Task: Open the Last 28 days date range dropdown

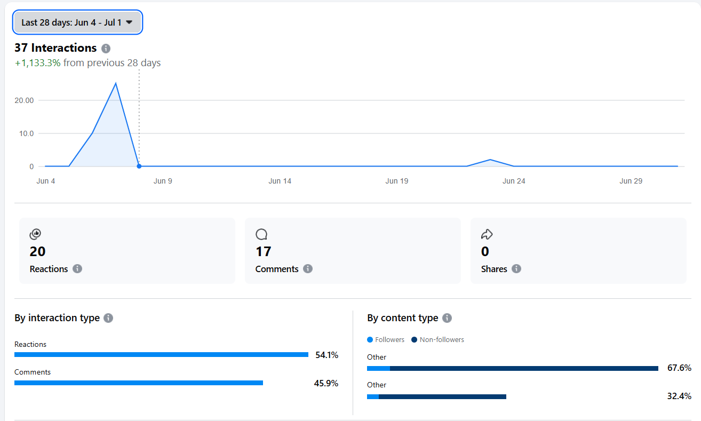Action: pyautogui.click(x=77, y=22)
